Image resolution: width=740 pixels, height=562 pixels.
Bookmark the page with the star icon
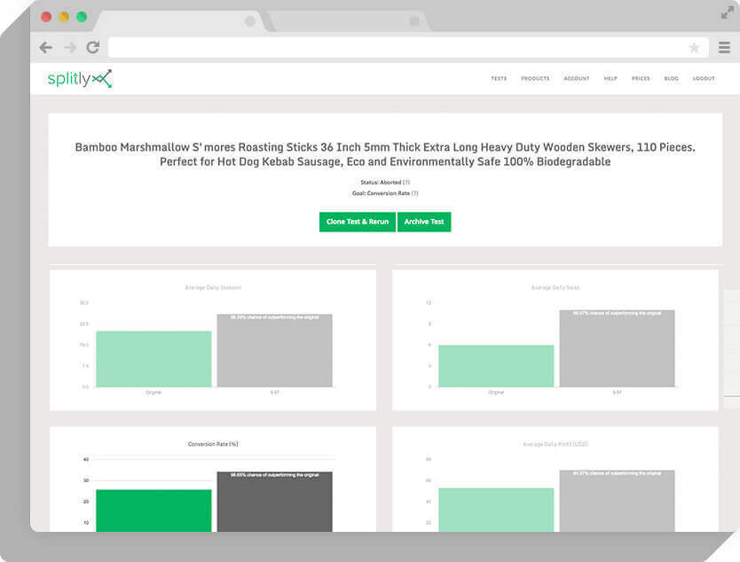pyautogui.click(x=694, y=48)
